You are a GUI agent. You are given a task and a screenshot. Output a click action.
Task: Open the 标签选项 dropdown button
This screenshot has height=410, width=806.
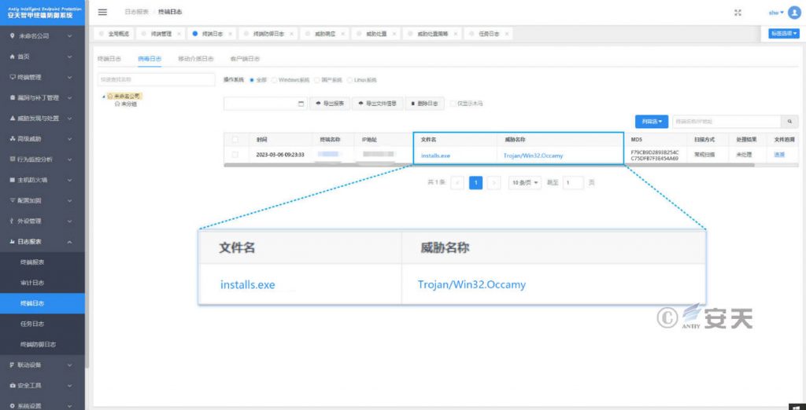[784, 33]
